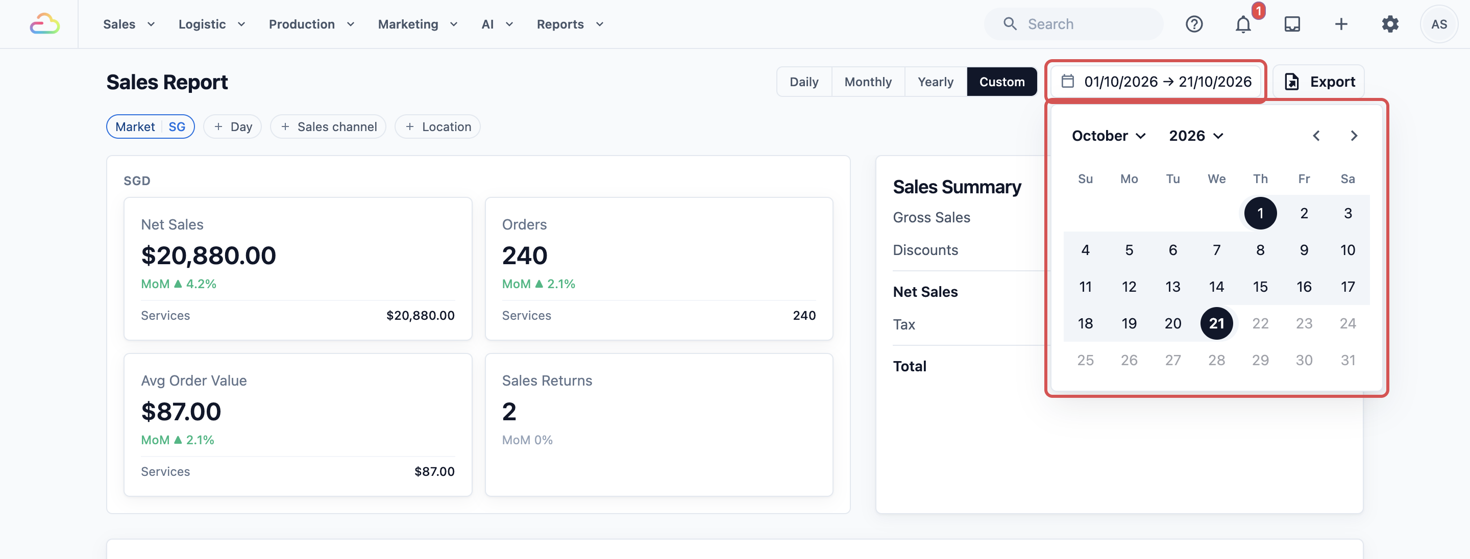Switch to Daily view

[803, 82]
